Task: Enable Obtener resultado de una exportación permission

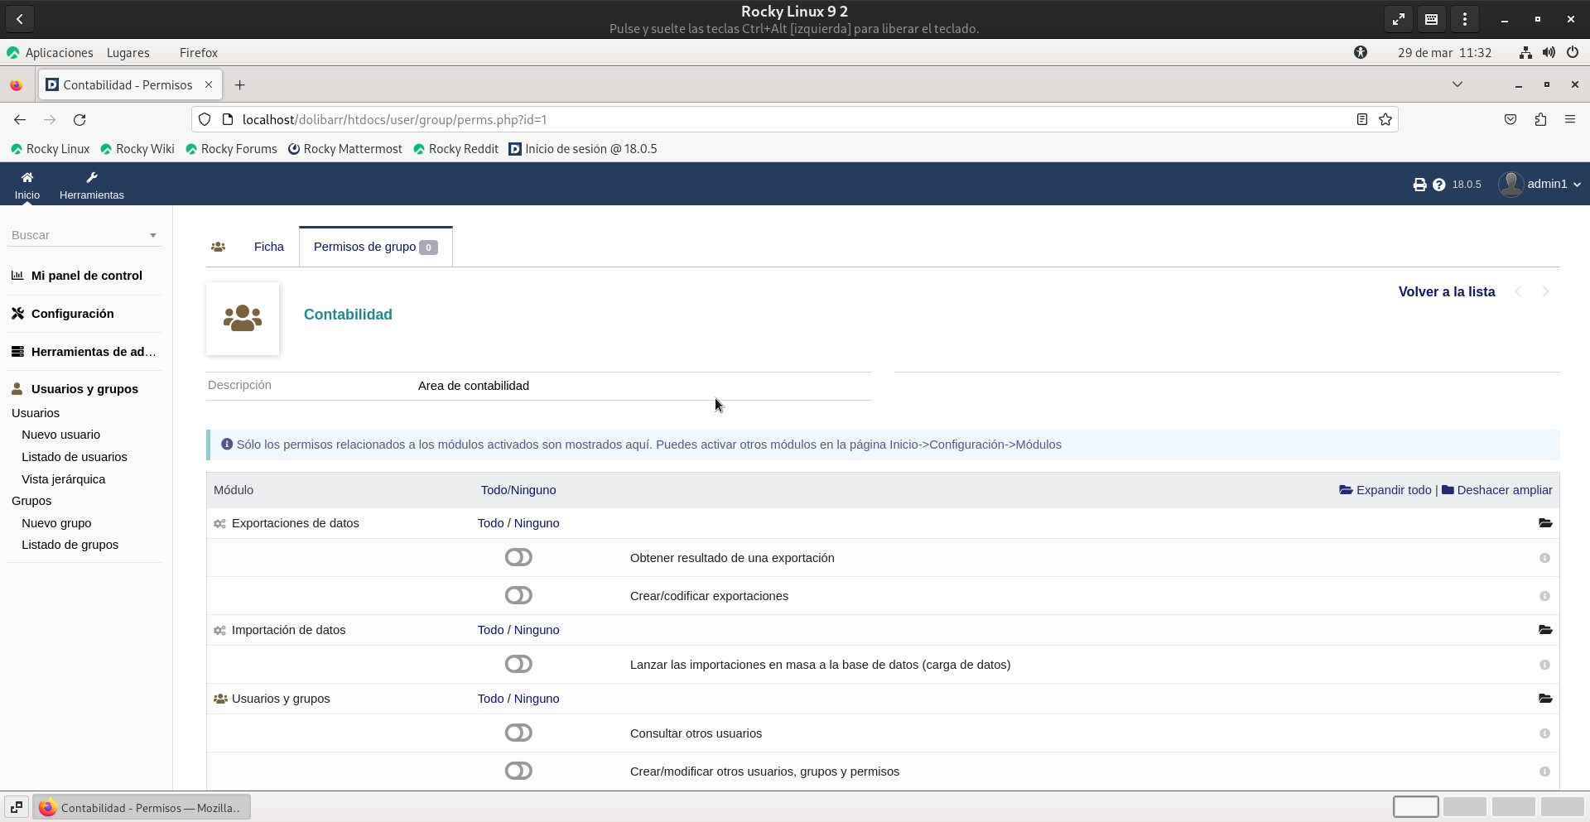Action: pyautogui.click(x=518, y=558)
